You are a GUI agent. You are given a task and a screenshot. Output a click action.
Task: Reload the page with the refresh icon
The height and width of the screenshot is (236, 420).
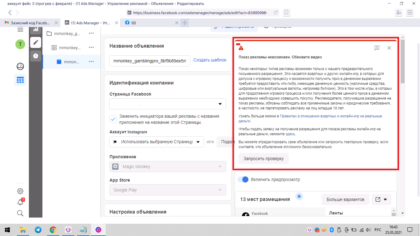tap(276, 13)
